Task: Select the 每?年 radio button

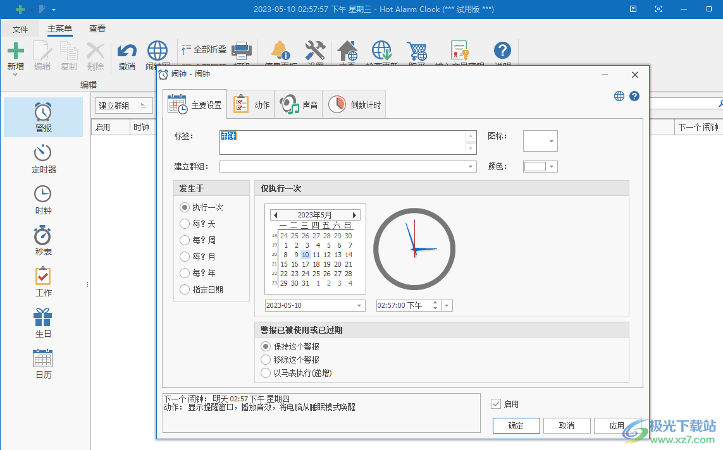Action: (185, 273)
